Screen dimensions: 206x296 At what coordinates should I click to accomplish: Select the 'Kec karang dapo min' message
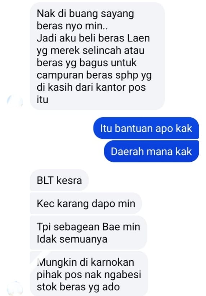(86, 203)
